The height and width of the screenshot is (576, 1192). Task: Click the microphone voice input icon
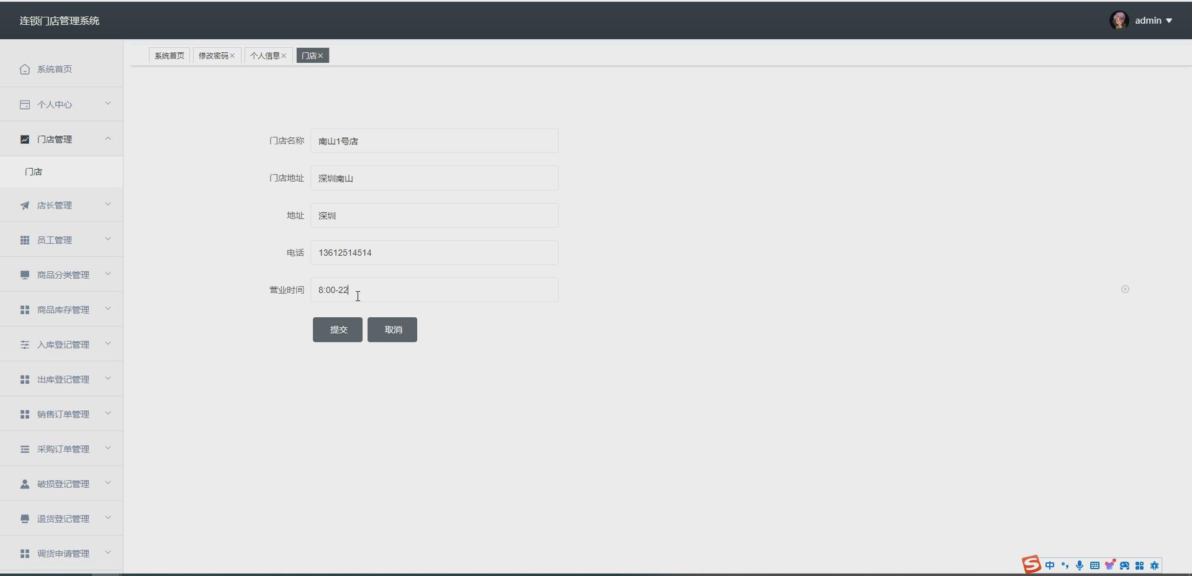click(1080, 565)
